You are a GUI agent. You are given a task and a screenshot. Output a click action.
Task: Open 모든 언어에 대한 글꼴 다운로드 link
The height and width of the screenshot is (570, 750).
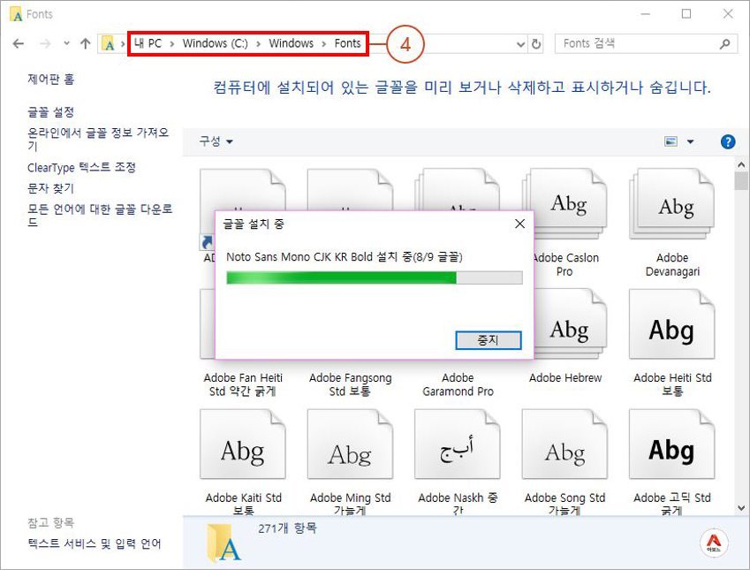click(x=100, y=216)
